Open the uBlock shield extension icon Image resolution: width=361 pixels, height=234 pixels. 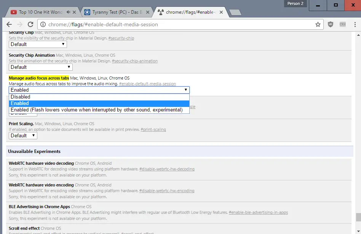331,24
